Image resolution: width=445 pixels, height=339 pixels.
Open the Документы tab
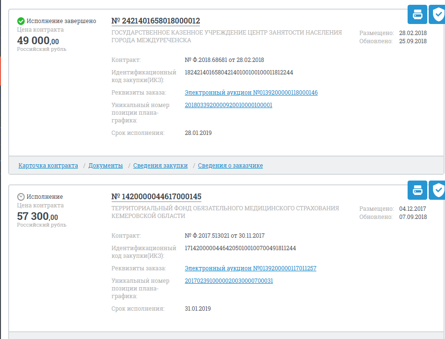point(105,166)
